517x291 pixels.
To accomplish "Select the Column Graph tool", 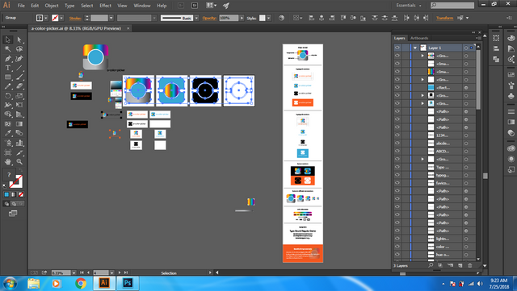I will click(x=19, y=143).
